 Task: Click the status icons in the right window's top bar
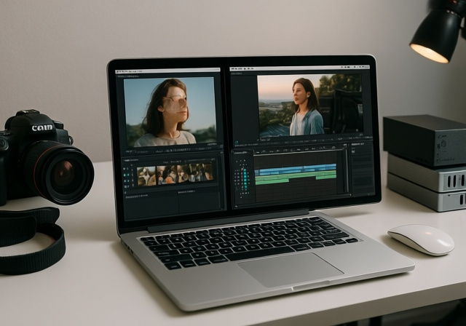pos(355,68)
